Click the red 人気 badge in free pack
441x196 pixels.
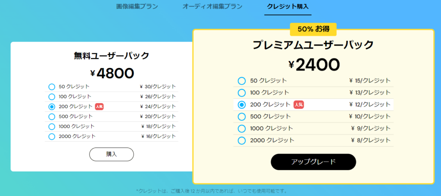click(x=99, y=107)
